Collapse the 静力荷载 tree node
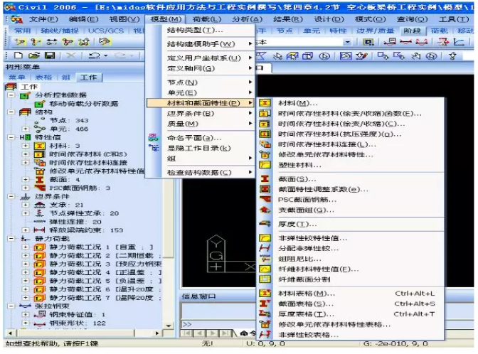Viewport: 478px width, 354px height. click(x=11, y=239)
